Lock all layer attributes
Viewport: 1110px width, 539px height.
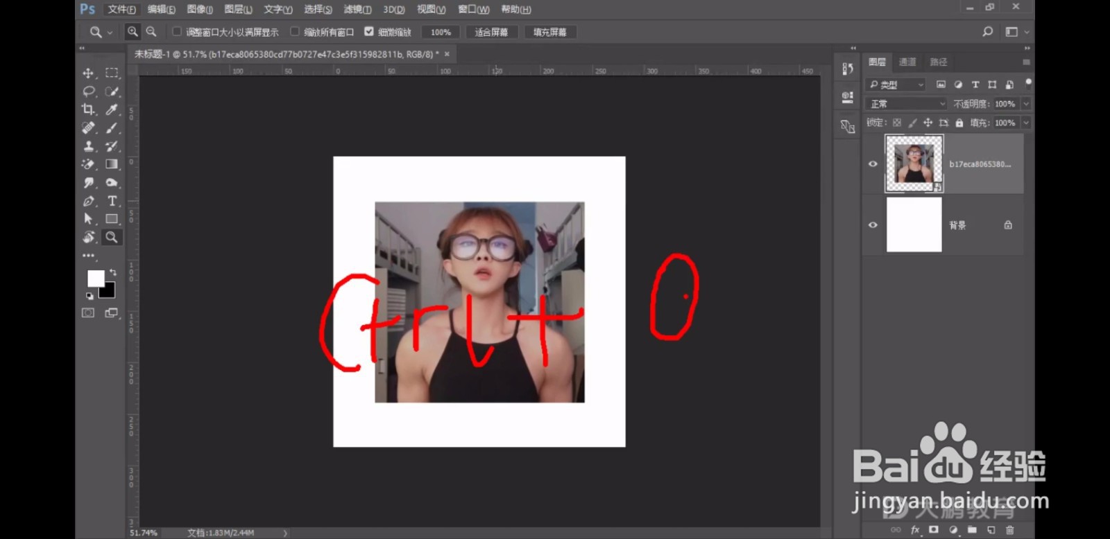pyautogui.click(x=959, y=123)
